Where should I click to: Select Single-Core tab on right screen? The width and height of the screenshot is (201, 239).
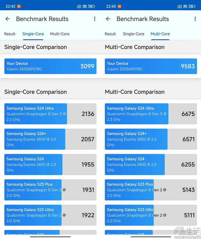[133, 34]
